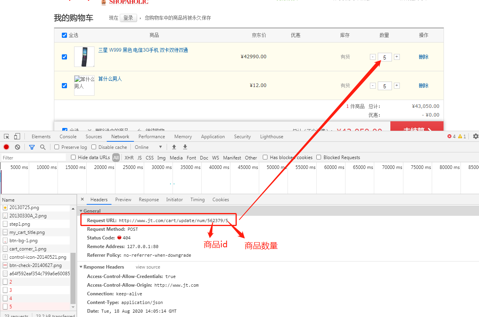Viewport: 479px width, 317px height.
Task: Click the network Filter text field
Action: point(33,158)
